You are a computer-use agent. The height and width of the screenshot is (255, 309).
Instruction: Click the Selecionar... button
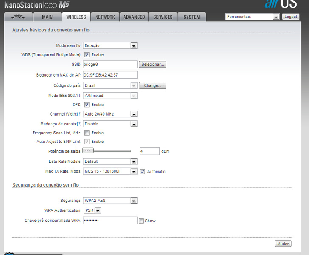pyautogui.click(x=152, y=64)
